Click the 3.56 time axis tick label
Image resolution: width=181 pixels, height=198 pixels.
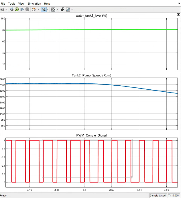pyautogui.click(x=166, y=190)
